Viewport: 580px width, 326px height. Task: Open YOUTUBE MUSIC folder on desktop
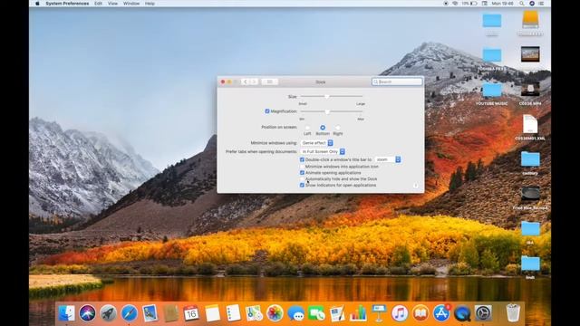492,94
